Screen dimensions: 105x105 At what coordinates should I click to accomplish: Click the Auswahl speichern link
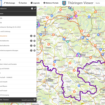point(27,100)
